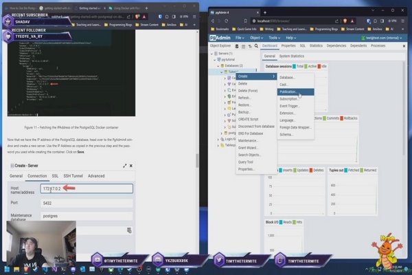Image resolution: width=412 pixels, height=275 pixels.
Task: Click Brave Shields icon in pgAdmin window
Action: (x=345, y=21)
